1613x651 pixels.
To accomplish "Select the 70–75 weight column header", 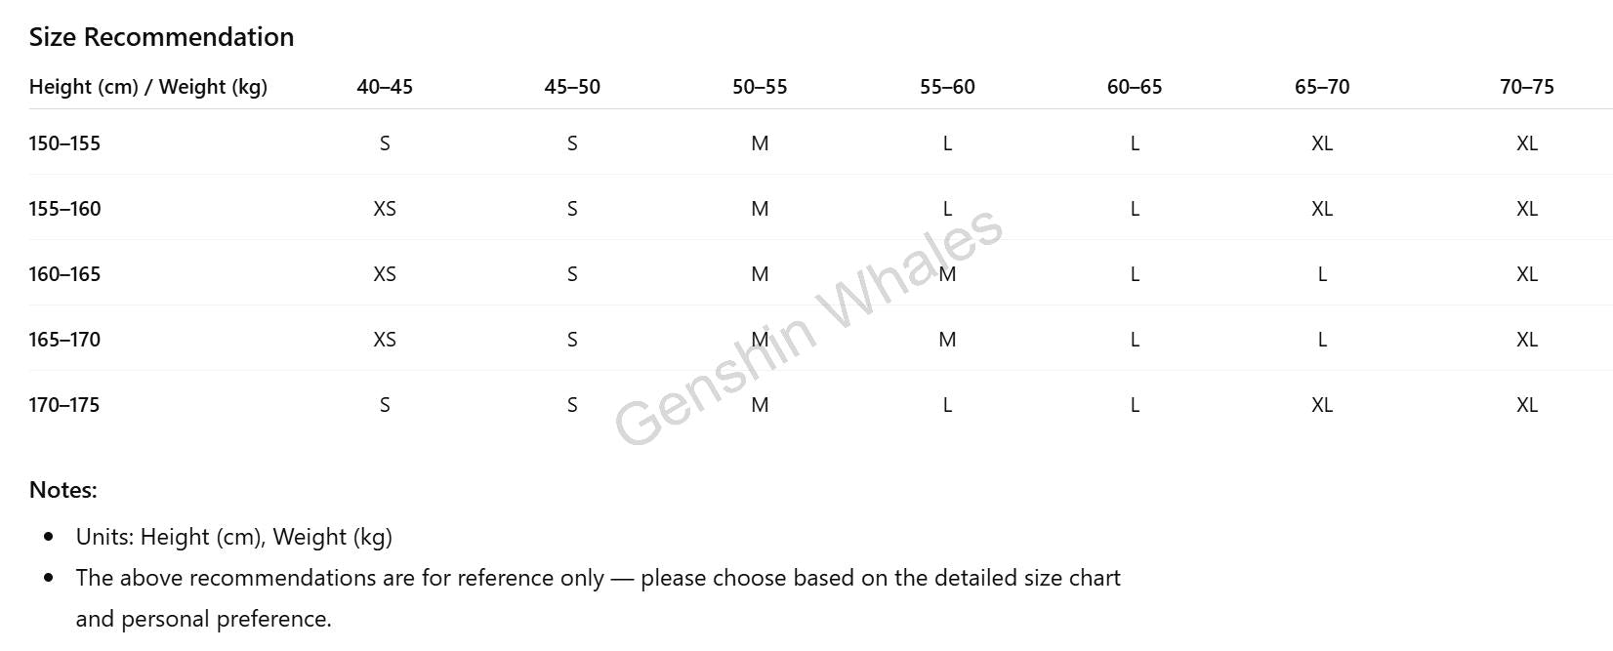I will pos(1527,87).
